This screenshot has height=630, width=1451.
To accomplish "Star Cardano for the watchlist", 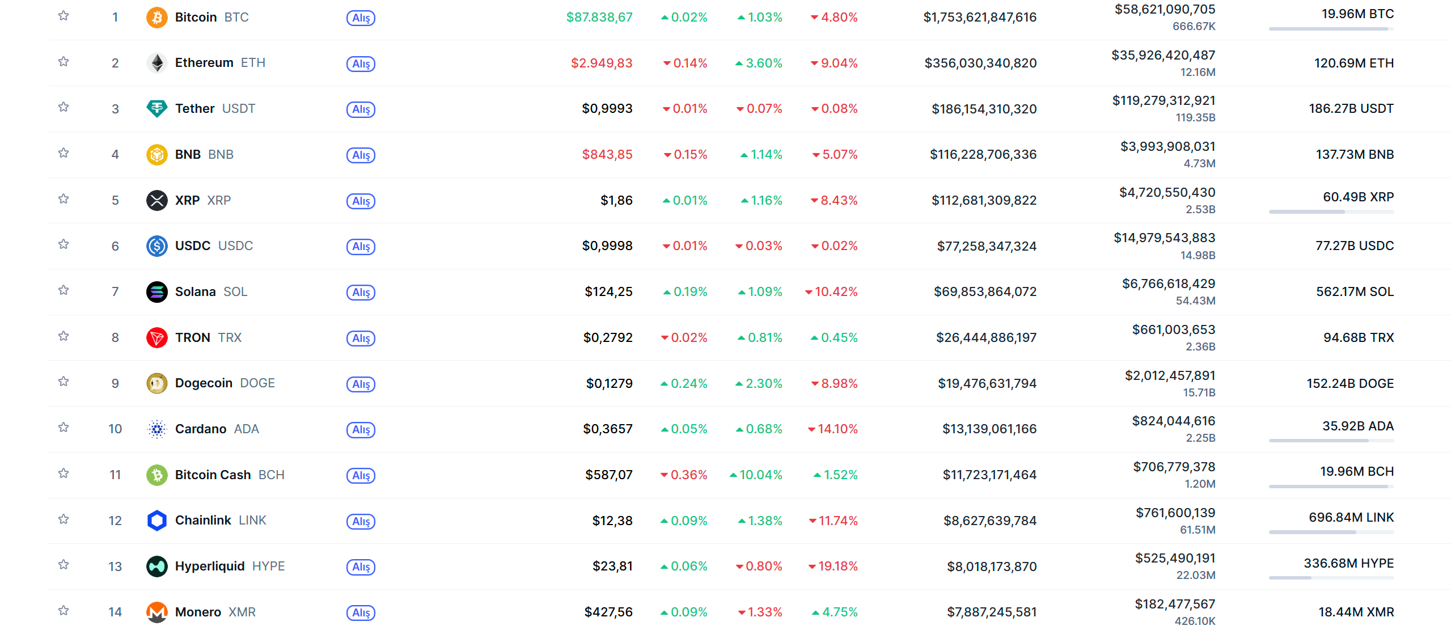I will 64,428.
